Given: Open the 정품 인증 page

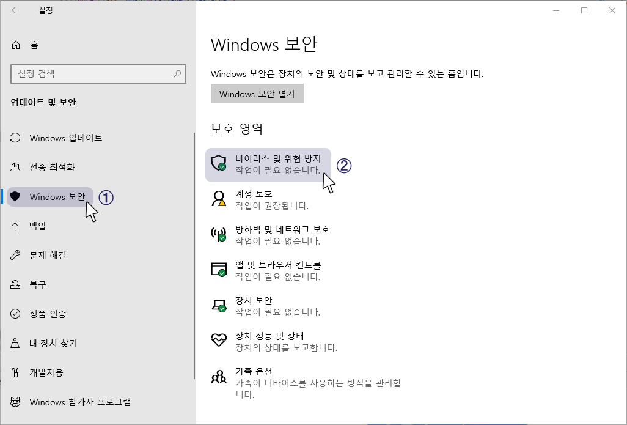Looking at the screenshot, I should tap(48, 314).
